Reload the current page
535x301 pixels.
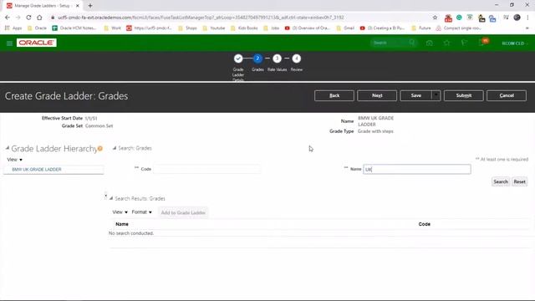pos(28,18)
